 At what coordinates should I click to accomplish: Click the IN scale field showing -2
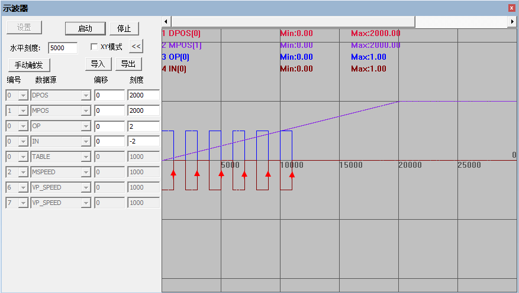[144, 141]
